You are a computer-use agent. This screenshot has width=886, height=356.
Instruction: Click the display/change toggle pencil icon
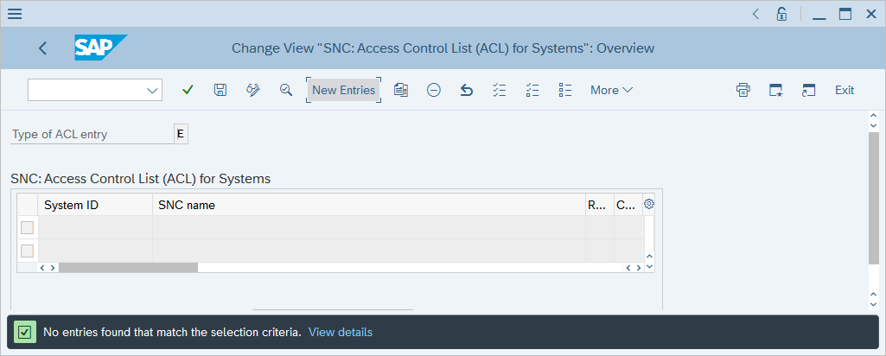tap(253, 90)
